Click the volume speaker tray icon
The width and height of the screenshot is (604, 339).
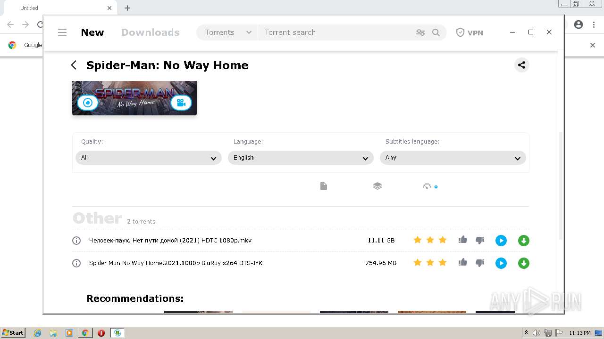point(537,333)
